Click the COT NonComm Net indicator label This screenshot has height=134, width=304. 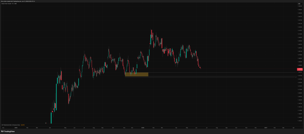pyautogui.click(x=11, y=125)
